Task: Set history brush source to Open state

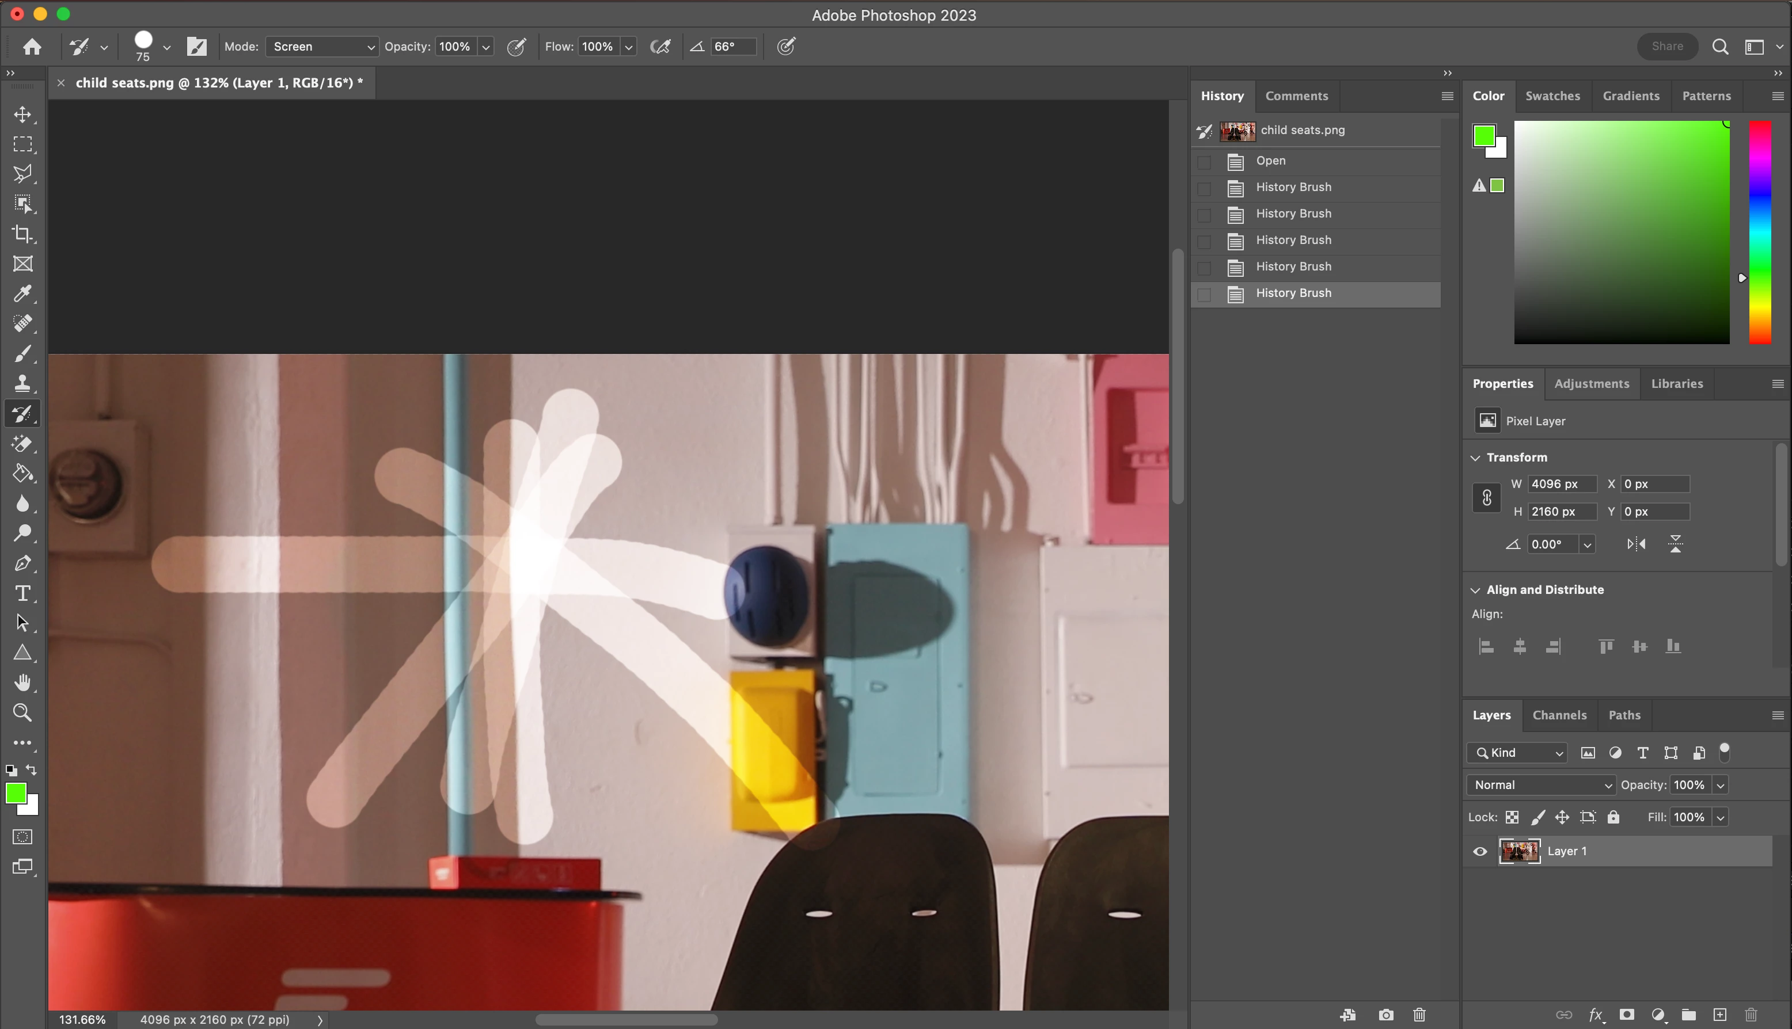Action: pos(1204,162)
